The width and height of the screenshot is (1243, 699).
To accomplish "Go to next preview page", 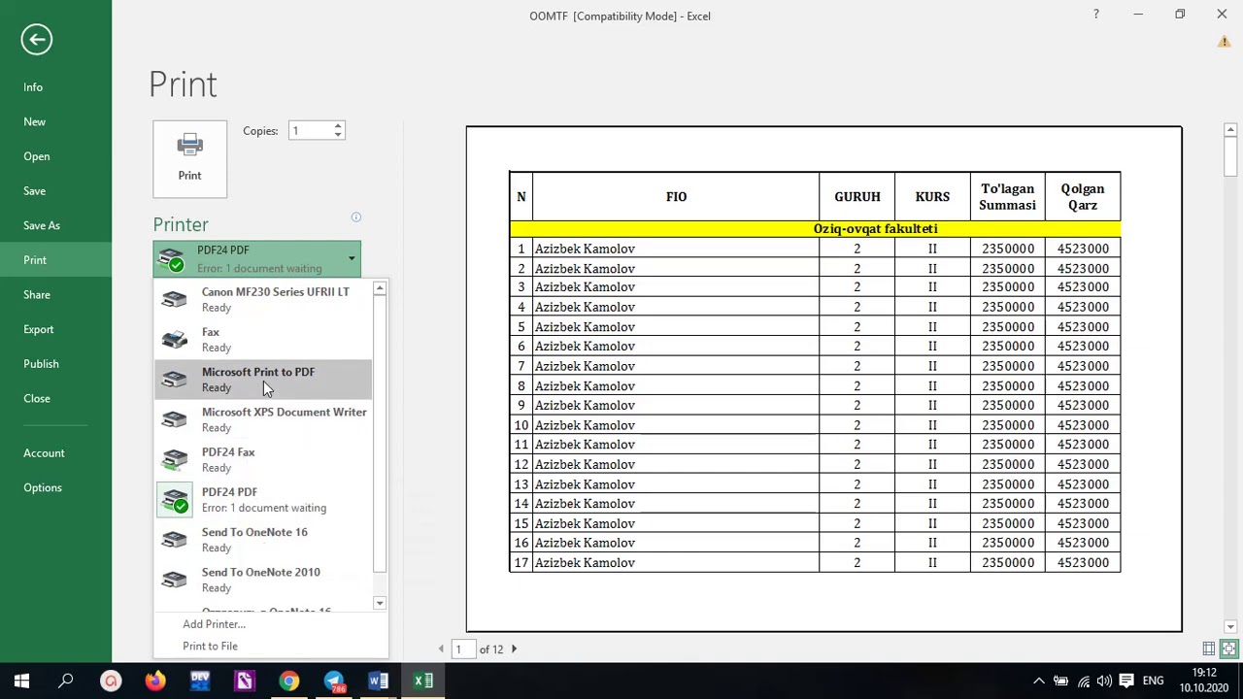I will pyautogui.click(x=514, y=649).
